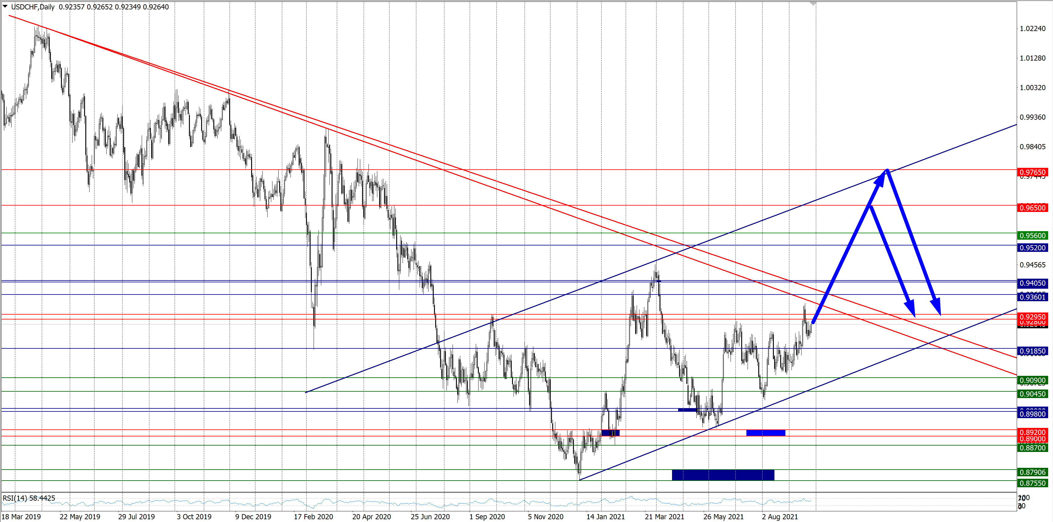
Task: Open the one-click trading arrow beside USDCHF
Action: coord(5,6)
